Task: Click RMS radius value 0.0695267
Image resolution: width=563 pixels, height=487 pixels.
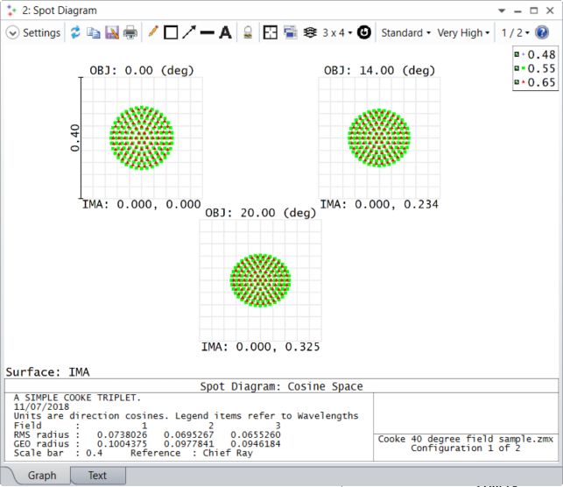Action: point(189,435)
